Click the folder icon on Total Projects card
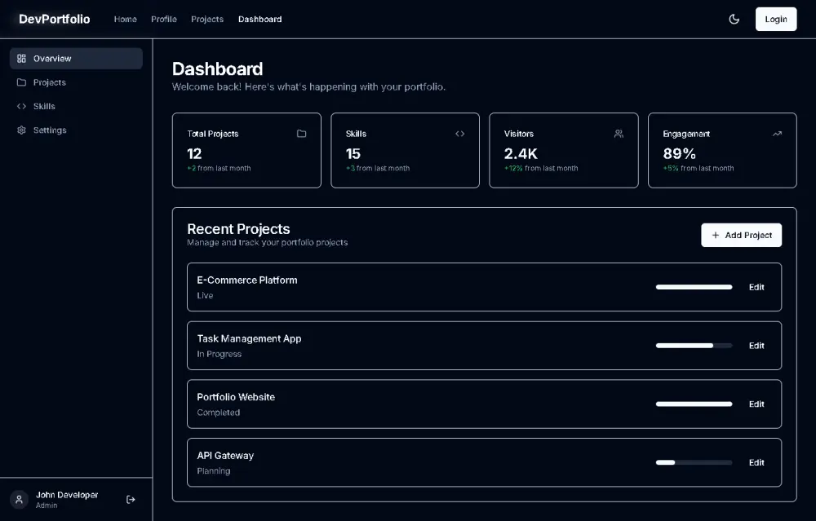The image size is (816, 521). click(301, 134)
